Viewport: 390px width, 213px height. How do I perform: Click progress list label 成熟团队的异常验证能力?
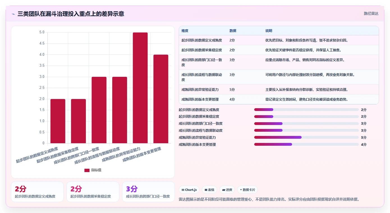(x=197, y=137)
